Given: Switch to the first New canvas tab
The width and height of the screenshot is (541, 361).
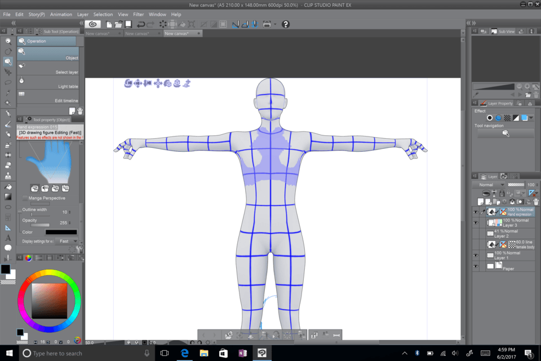Looking at the screenshot, I should 105,33.
